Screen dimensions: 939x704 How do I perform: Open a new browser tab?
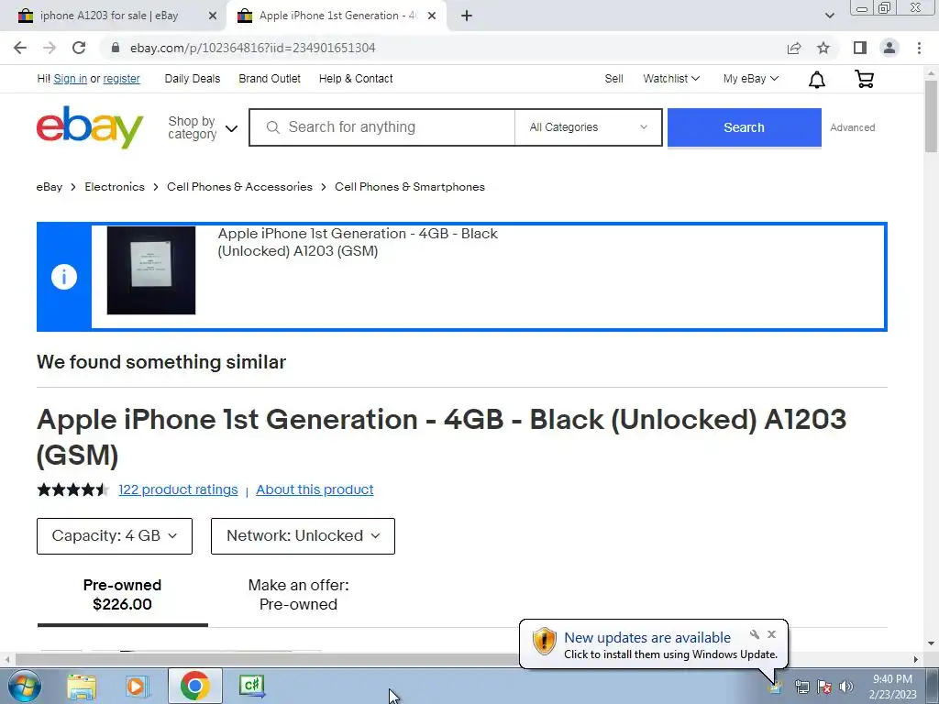coord(467,16)
